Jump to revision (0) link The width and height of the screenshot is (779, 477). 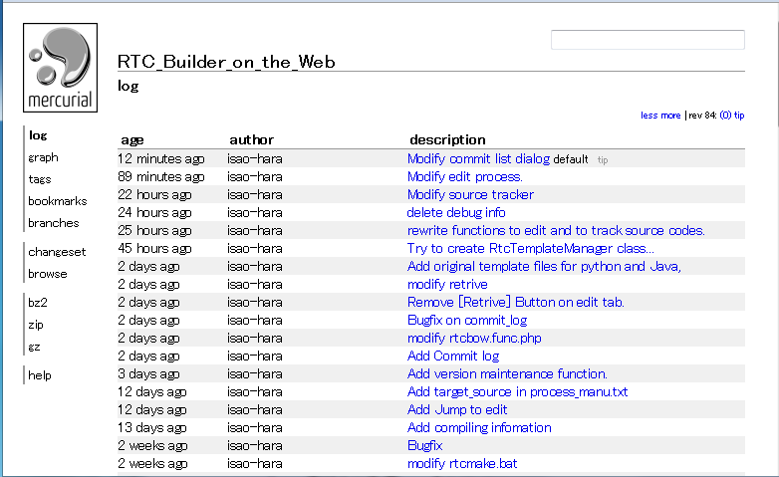[x=725, y=116]
